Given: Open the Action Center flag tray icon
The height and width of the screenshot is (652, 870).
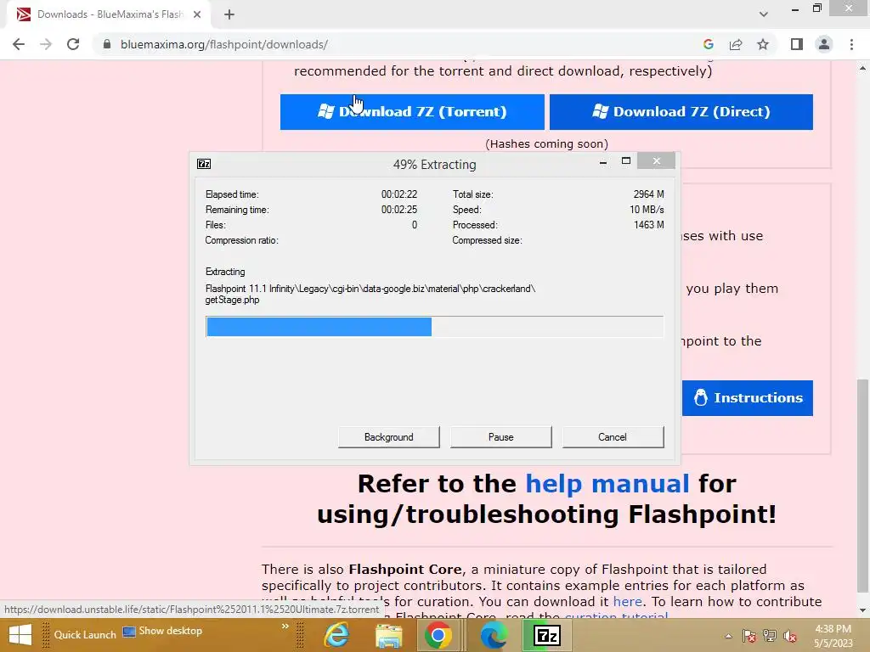Looking at the screenshot, I should click(749, 636).
